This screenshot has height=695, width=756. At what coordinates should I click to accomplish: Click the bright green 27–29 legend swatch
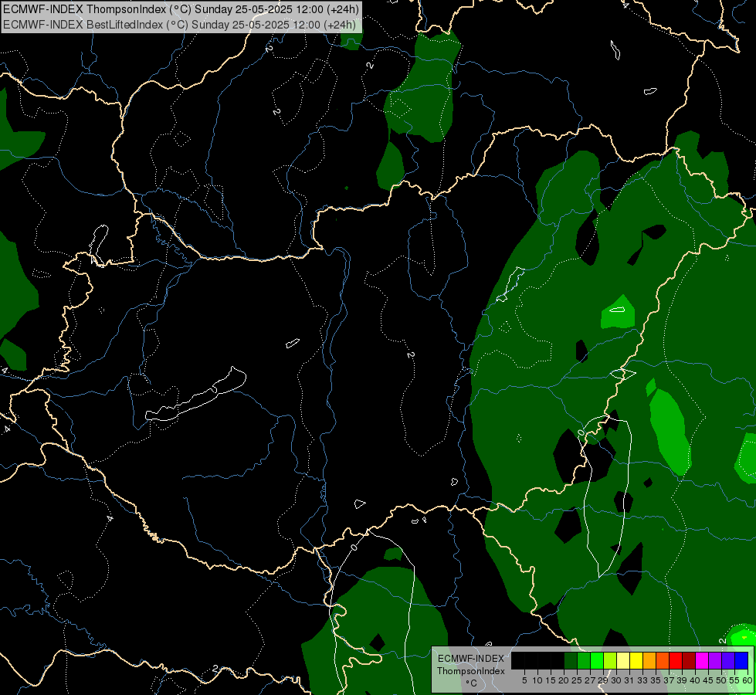pyautogui.click(x=597, y=660)
